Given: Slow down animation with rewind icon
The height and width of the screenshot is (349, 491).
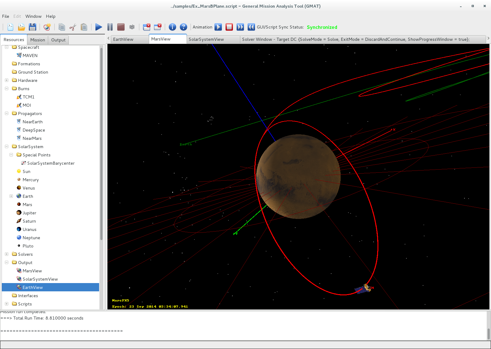Looking at the screenshot, I should pos(251,27).
